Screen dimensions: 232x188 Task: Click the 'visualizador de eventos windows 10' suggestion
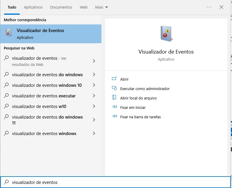point(47,85)
